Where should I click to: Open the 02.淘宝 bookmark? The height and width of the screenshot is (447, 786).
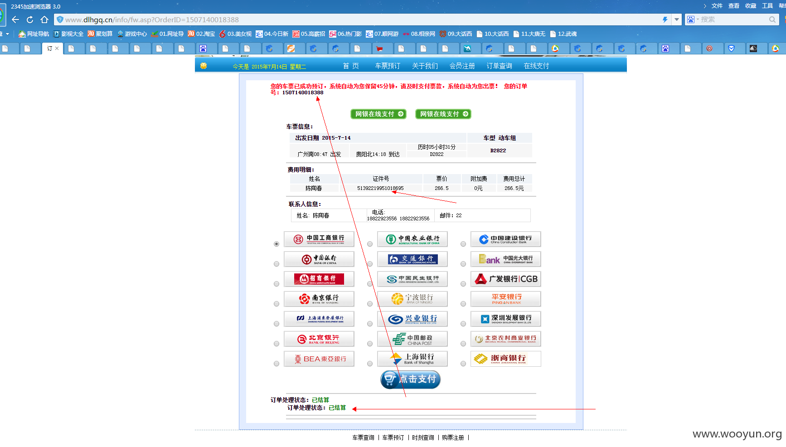click(x=201, y=34)
